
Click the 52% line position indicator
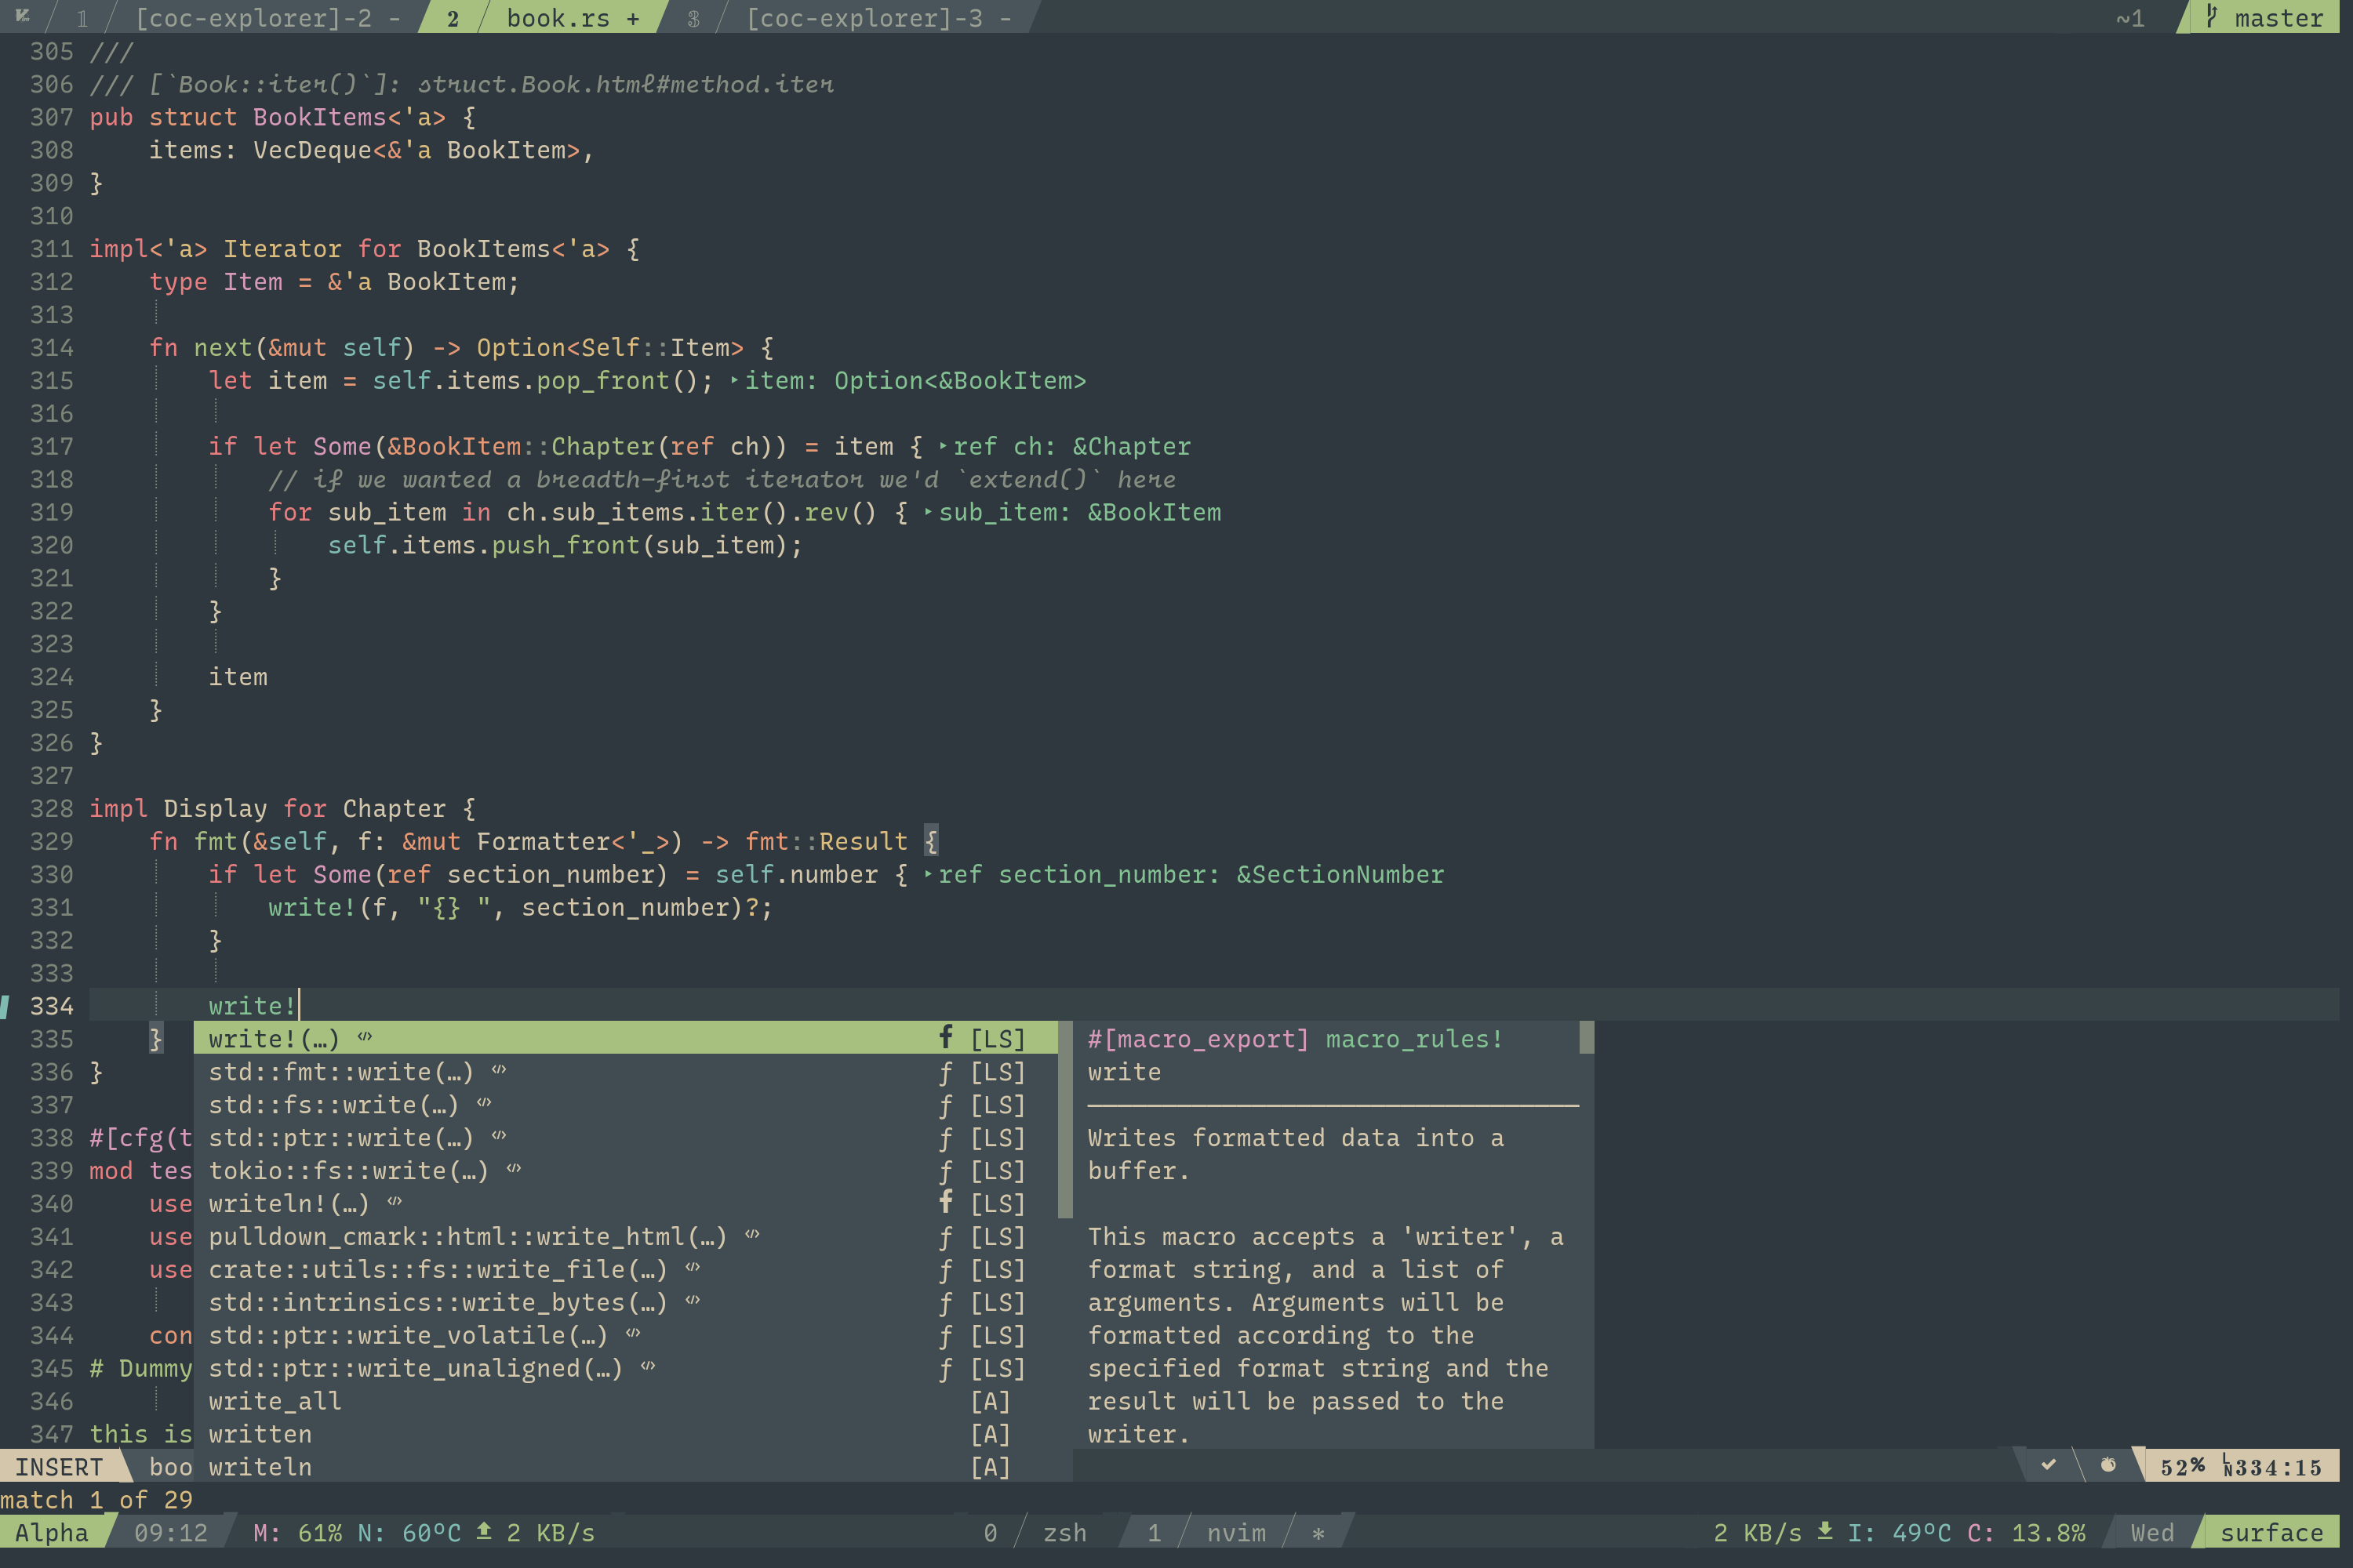pyautogui.click(x=2181, y=1467)
